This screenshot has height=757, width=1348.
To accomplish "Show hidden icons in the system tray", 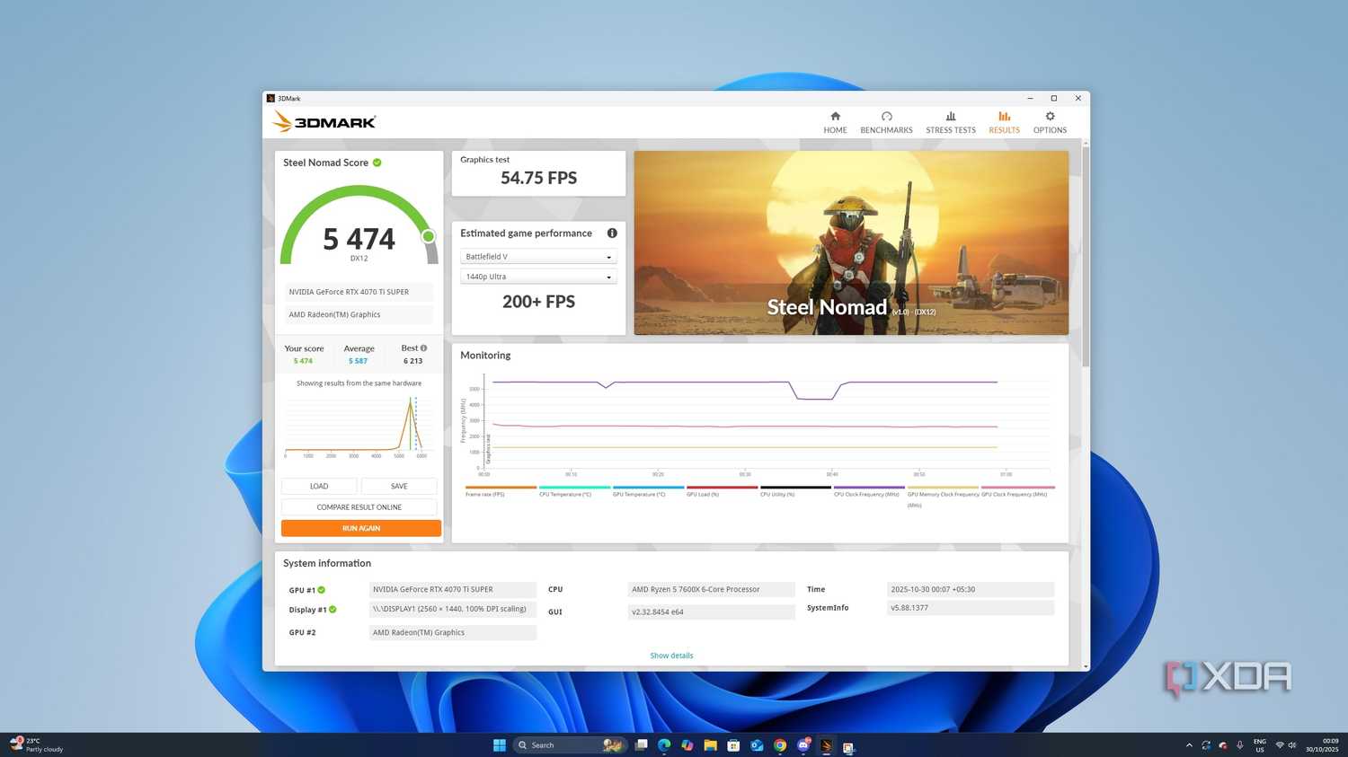I will [x=1189, y=745].
